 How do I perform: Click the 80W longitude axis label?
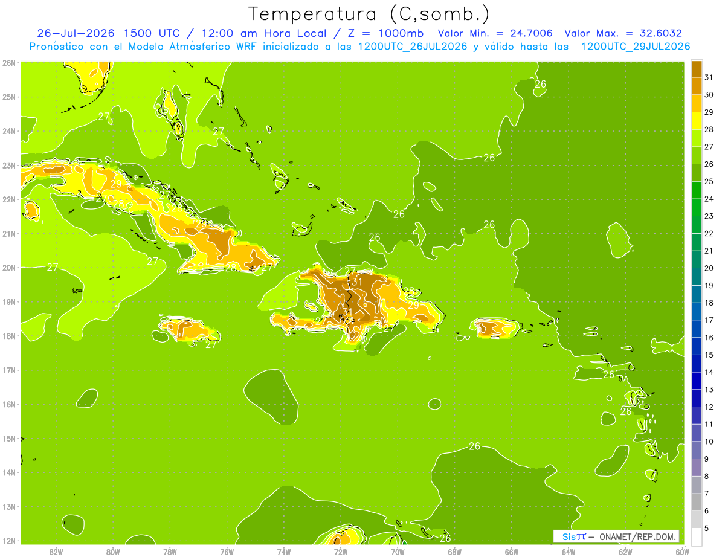113,552
